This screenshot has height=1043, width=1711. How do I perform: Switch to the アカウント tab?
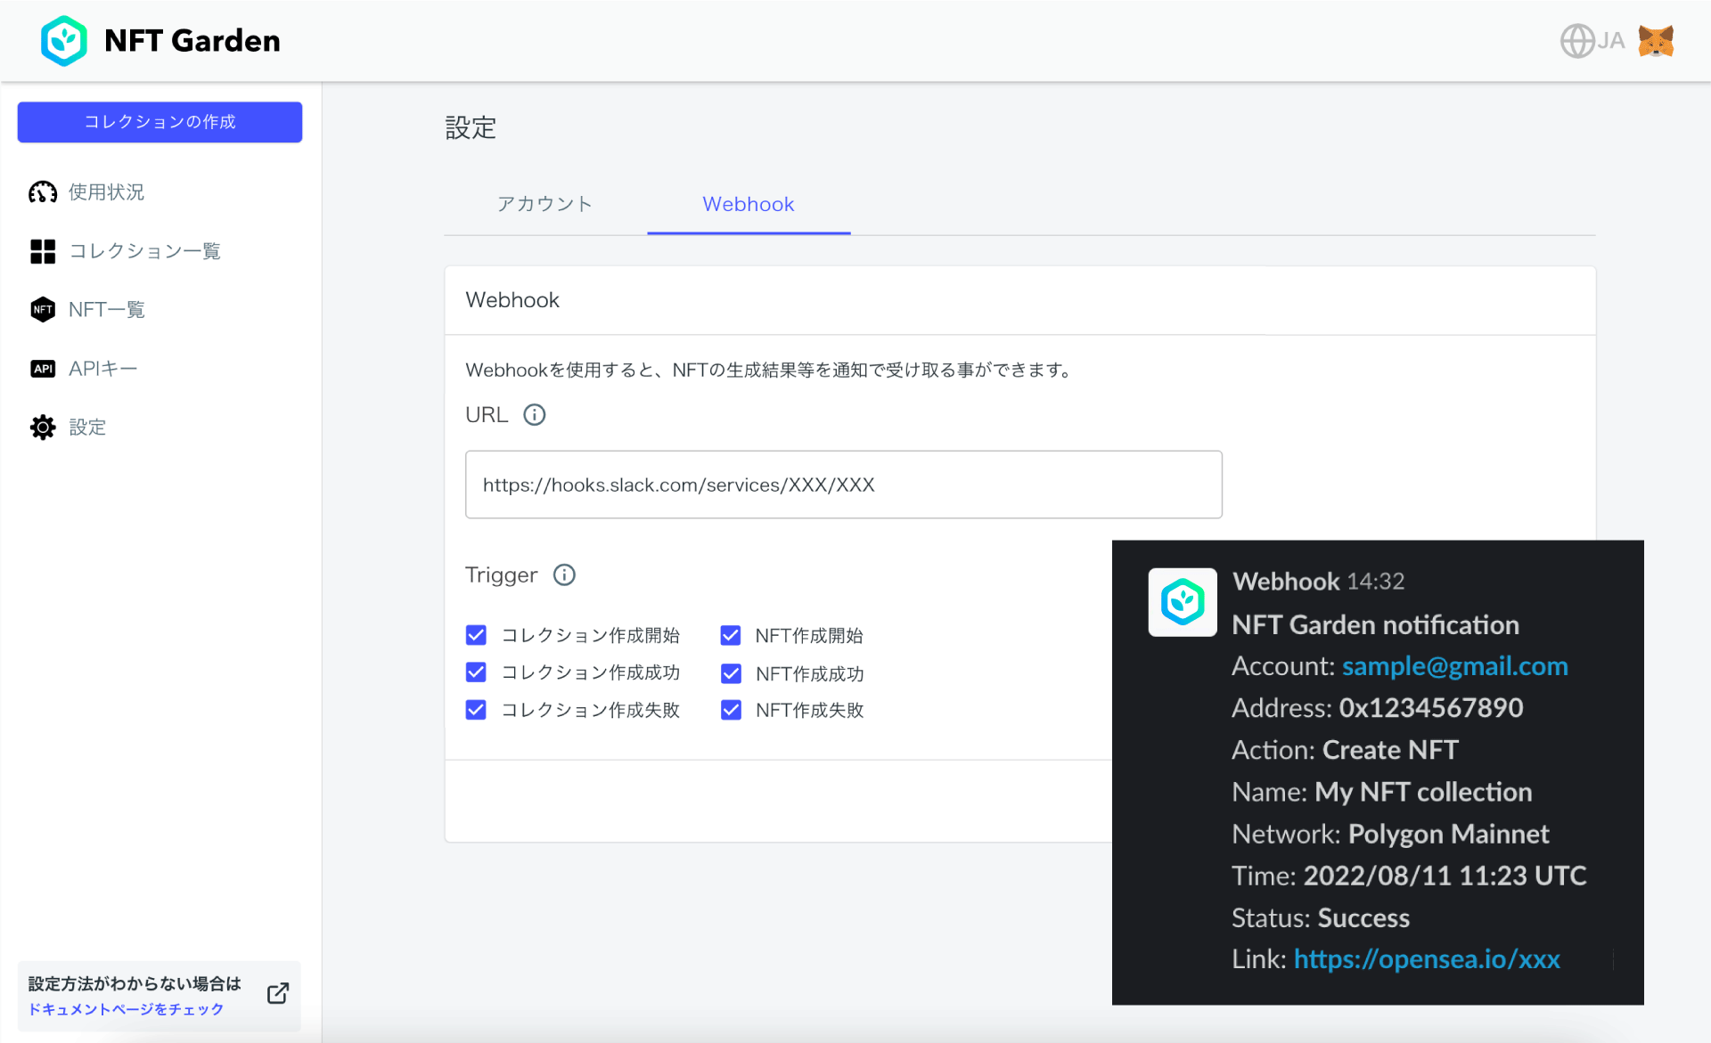click(x=544, y=204)
